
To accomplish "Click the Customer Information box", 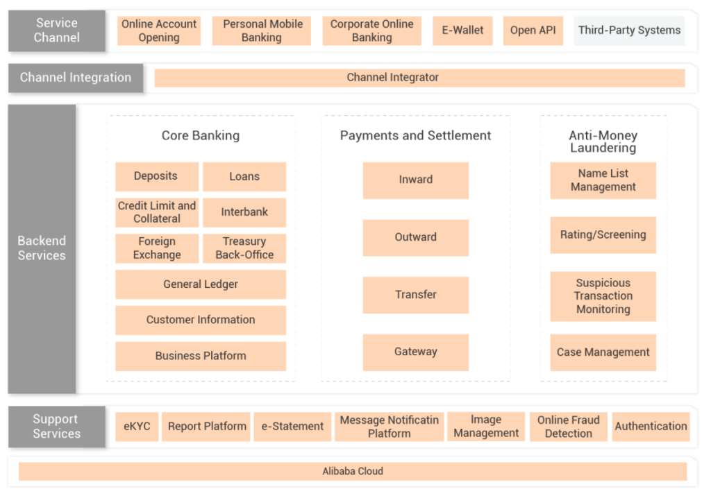I will pyautogui.click(x=201, y=320).
